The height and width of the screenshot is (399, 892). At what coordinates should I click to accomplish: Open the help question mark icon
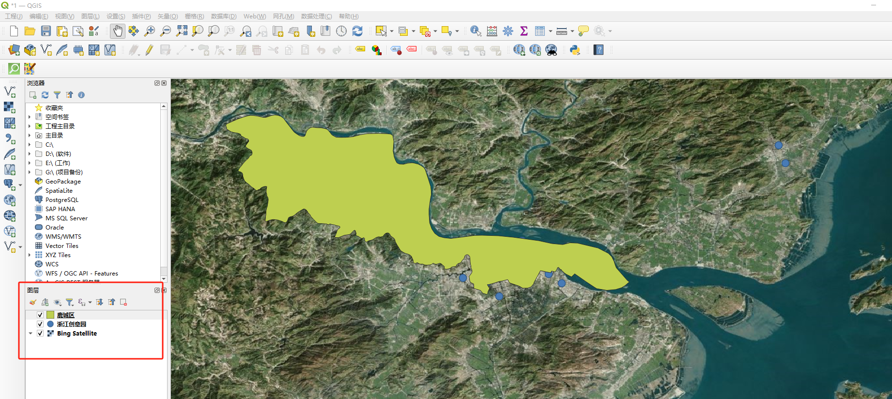point(599,50)
